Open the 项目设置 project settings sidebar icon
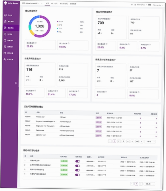Viewport: 166px width, 191px height. pyautogui.click(x=5, y=53)
